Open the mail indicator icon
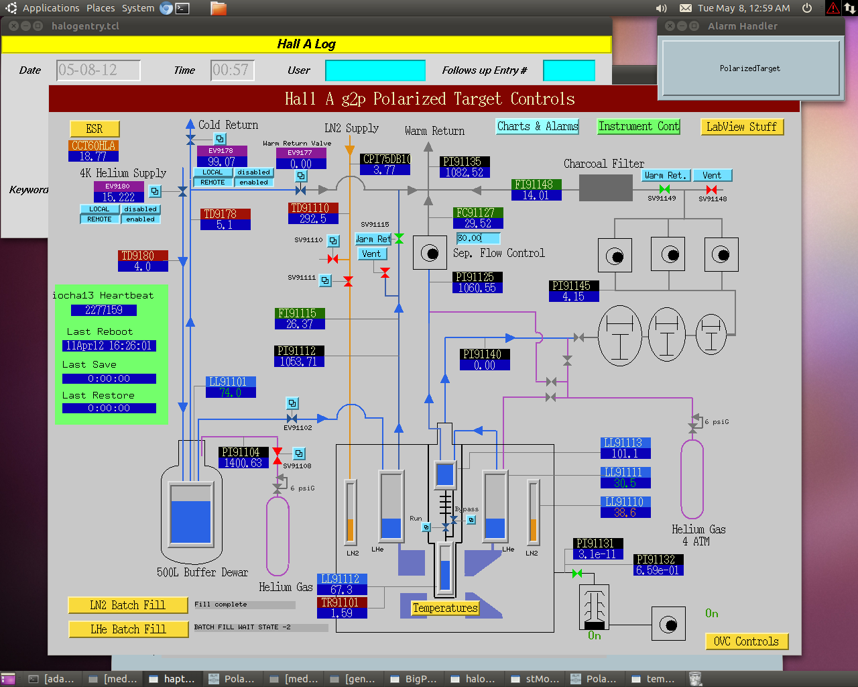Screen dimensions: 858x687 click(686, 8)
